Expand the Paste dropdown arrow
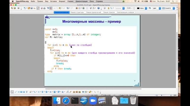 click(62, 8)
